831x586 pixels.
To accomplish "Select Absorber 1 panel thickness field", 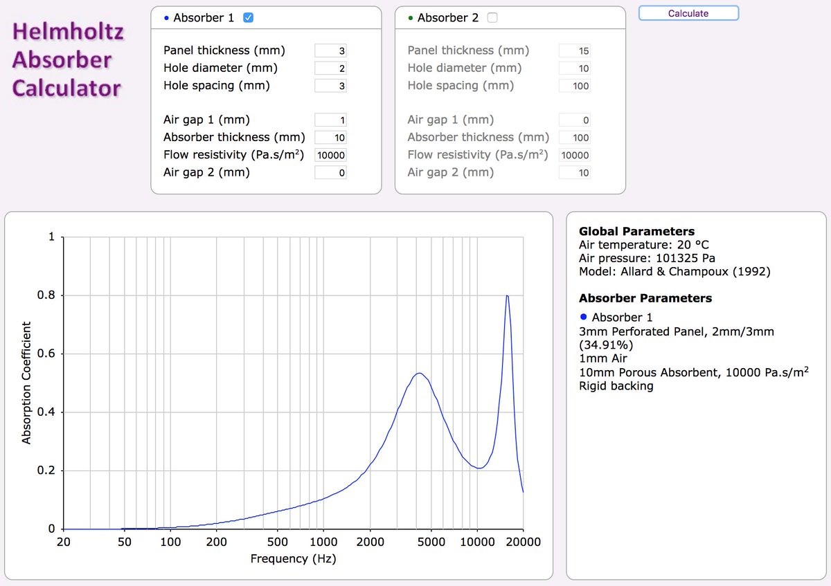I will point(330,51).
